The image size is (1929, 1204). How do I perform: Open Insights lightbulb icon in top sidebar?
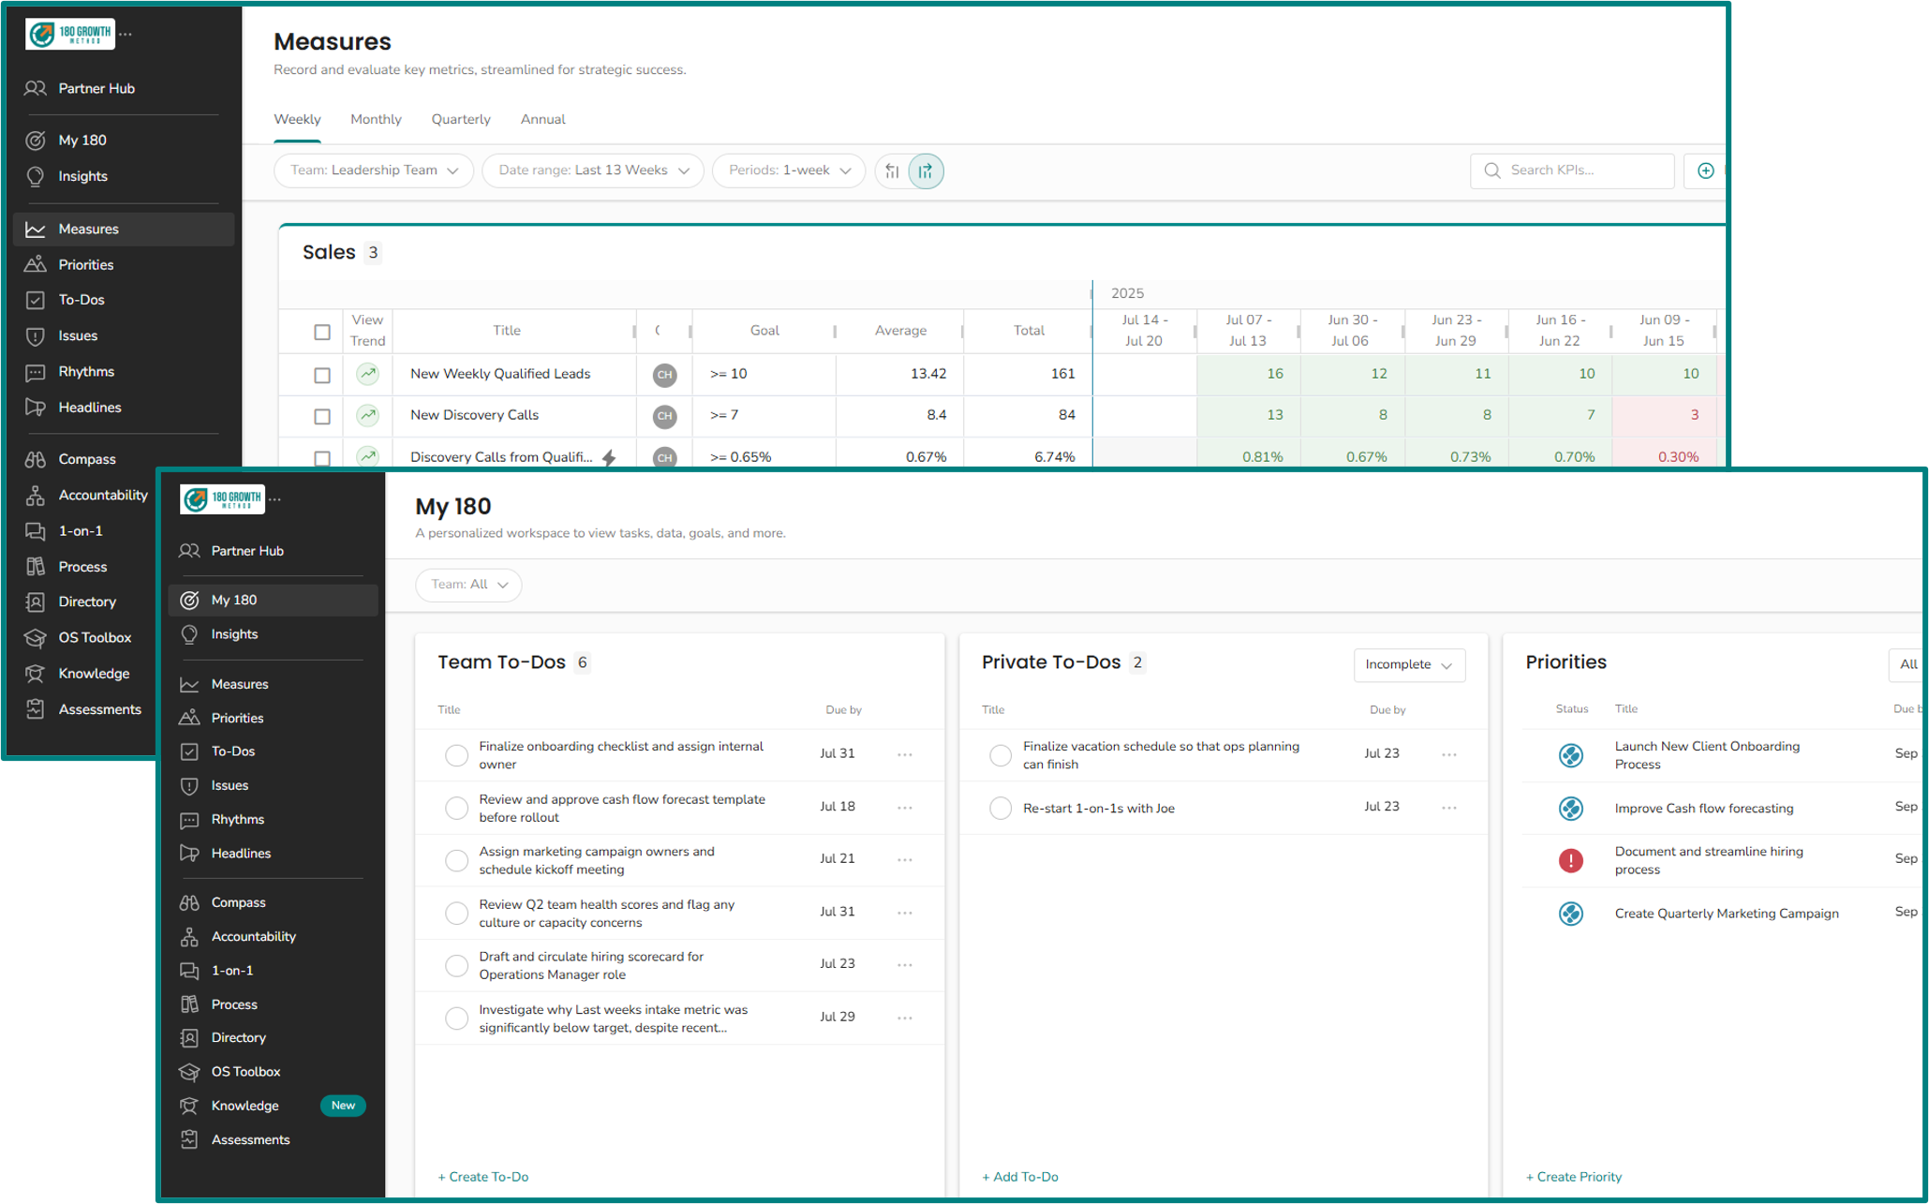pos(36,176)
